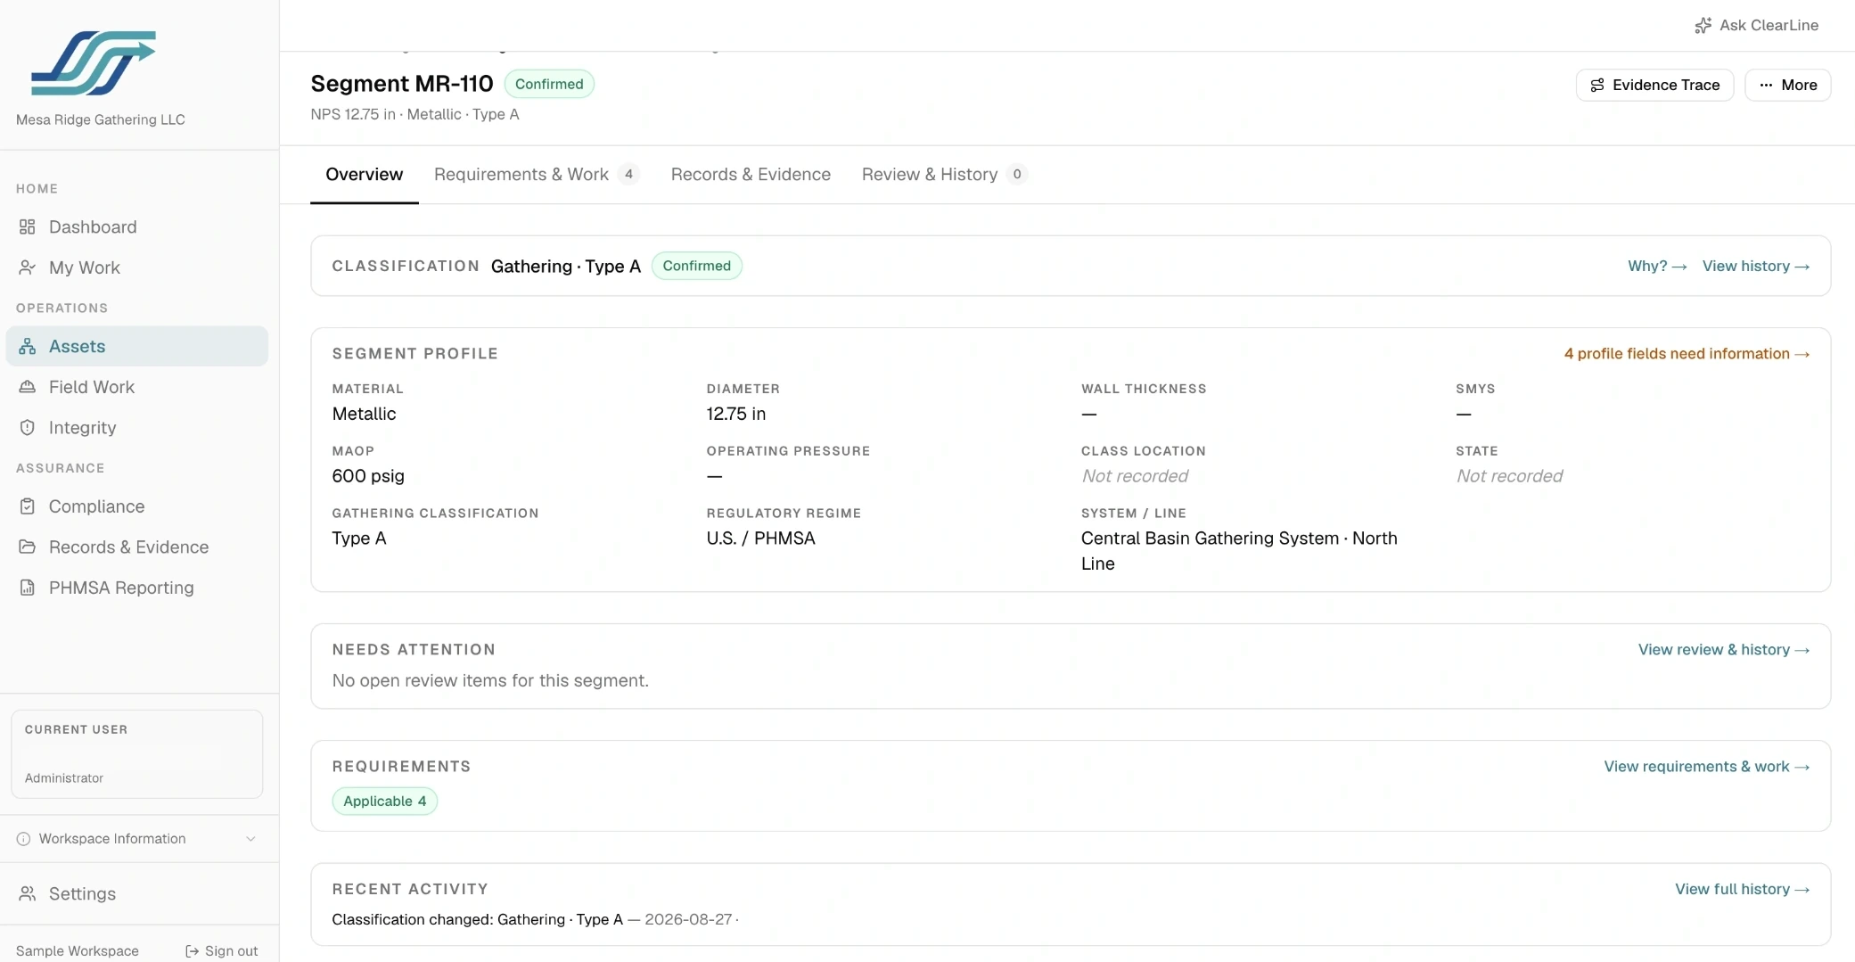Viewport: 1855px width, 962px height.
Task: Click the 'U.S. / PHMSA' regulatory regime value
Action: click(760, 539)
